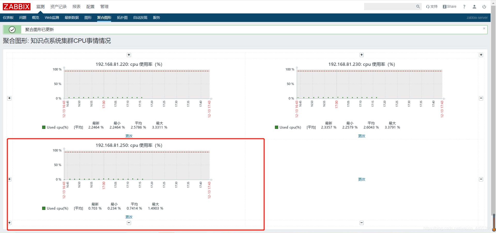This screenshot has height=233, width=496.
Task: Click the 3.3311 % max value
Action: pyautogui.click(x=160, y=127)
